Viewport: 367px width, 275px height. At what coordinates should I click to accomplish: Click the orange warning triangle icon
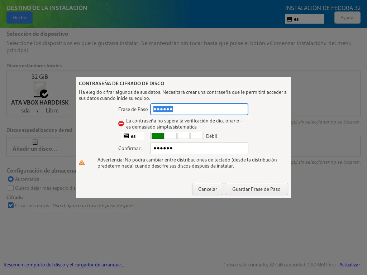[82, 163]
